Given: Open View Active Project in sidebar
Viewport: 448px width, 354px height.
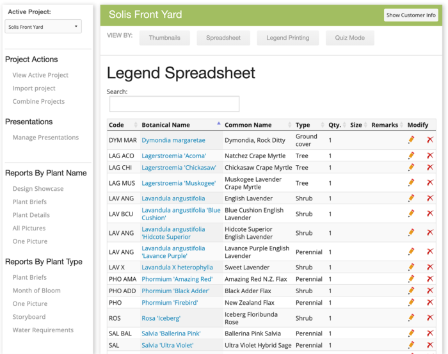Looking at the screenshot, I should (40, 75).
